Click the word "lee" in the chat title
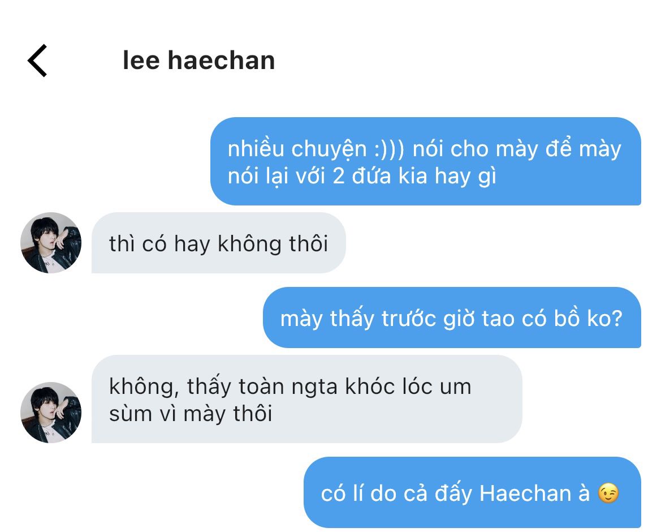The image size is (661, 532). click(141, 61)
